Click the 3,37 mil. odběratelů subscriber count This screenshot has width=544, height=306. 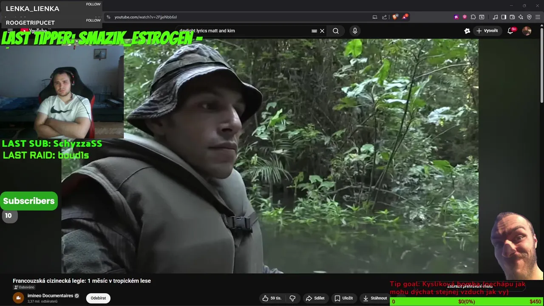tap(42, 301)
